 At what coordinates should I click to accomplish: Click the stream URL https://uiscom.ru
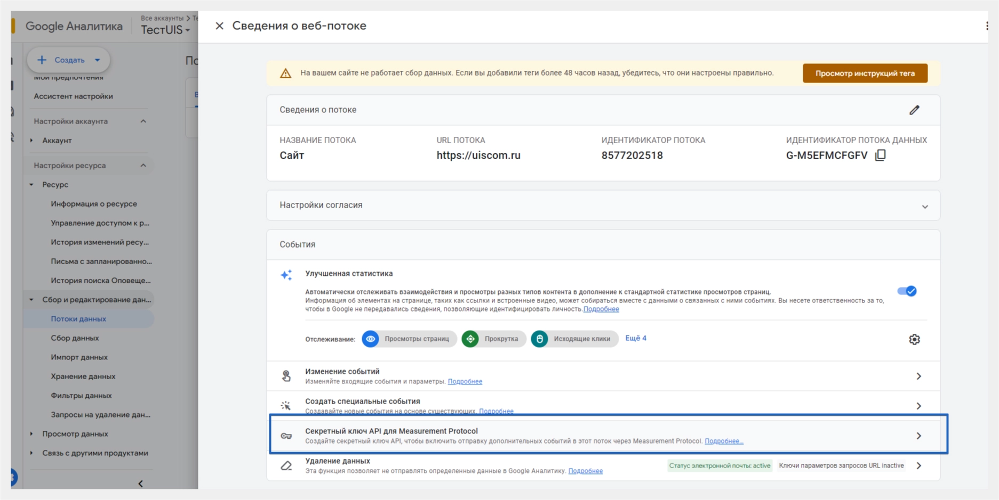(x=478, y=155)
